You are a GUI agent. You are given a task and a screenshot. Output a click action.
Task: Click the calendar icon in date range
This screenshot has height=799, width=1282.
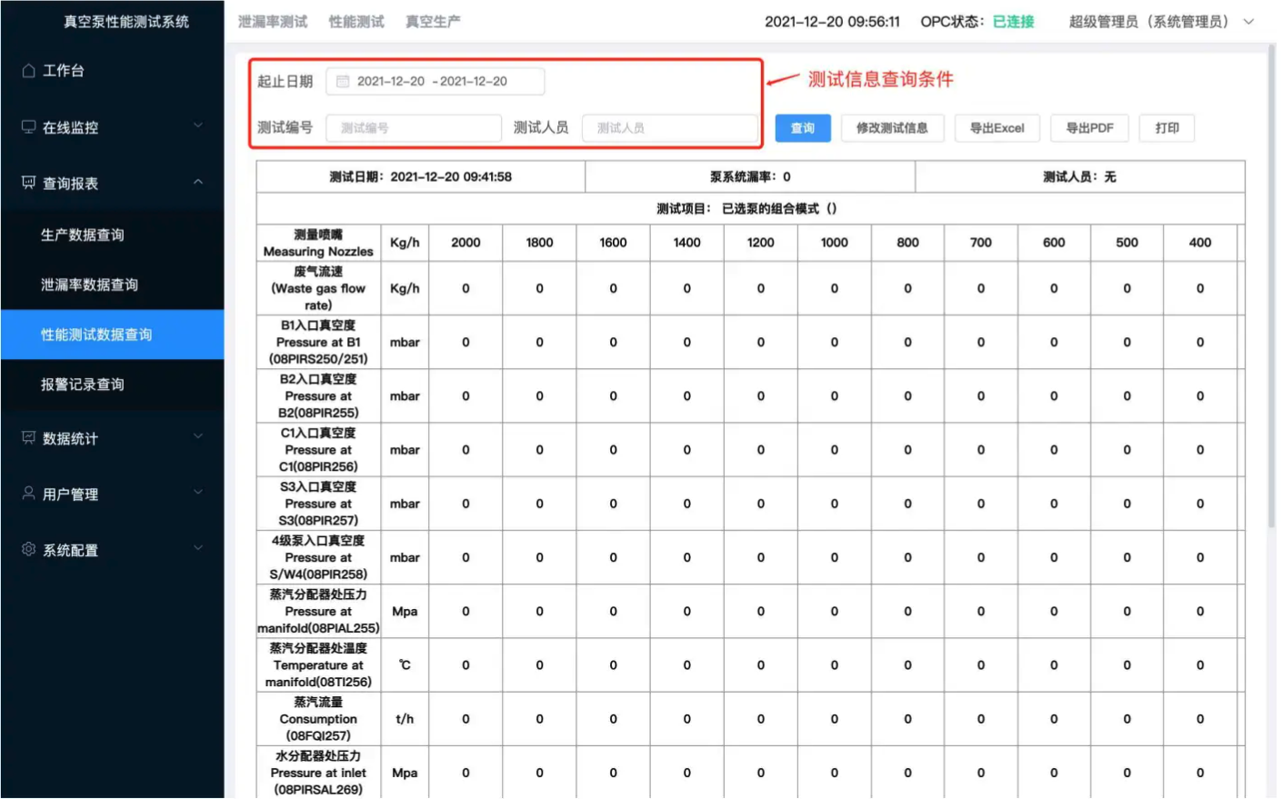tap(343, 81)
